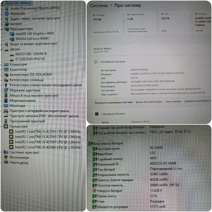Select Пристрої з інтерфейсом користувача item

(x=39, y=111)
